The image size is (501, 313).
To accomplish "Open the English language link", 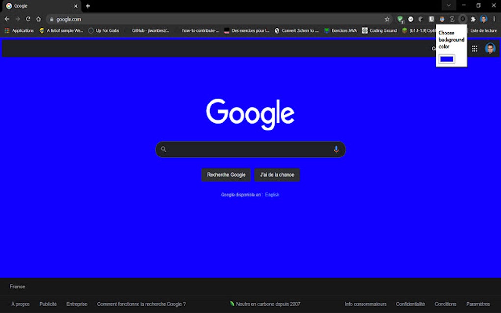I will (271, 194).
